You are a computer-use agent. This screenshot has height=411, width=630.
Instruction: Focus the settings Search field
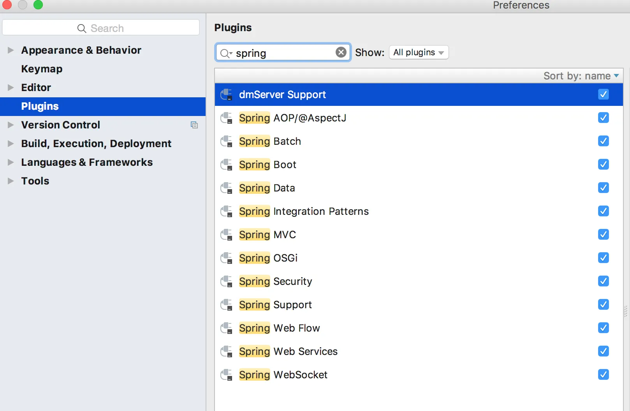point(101,28)
